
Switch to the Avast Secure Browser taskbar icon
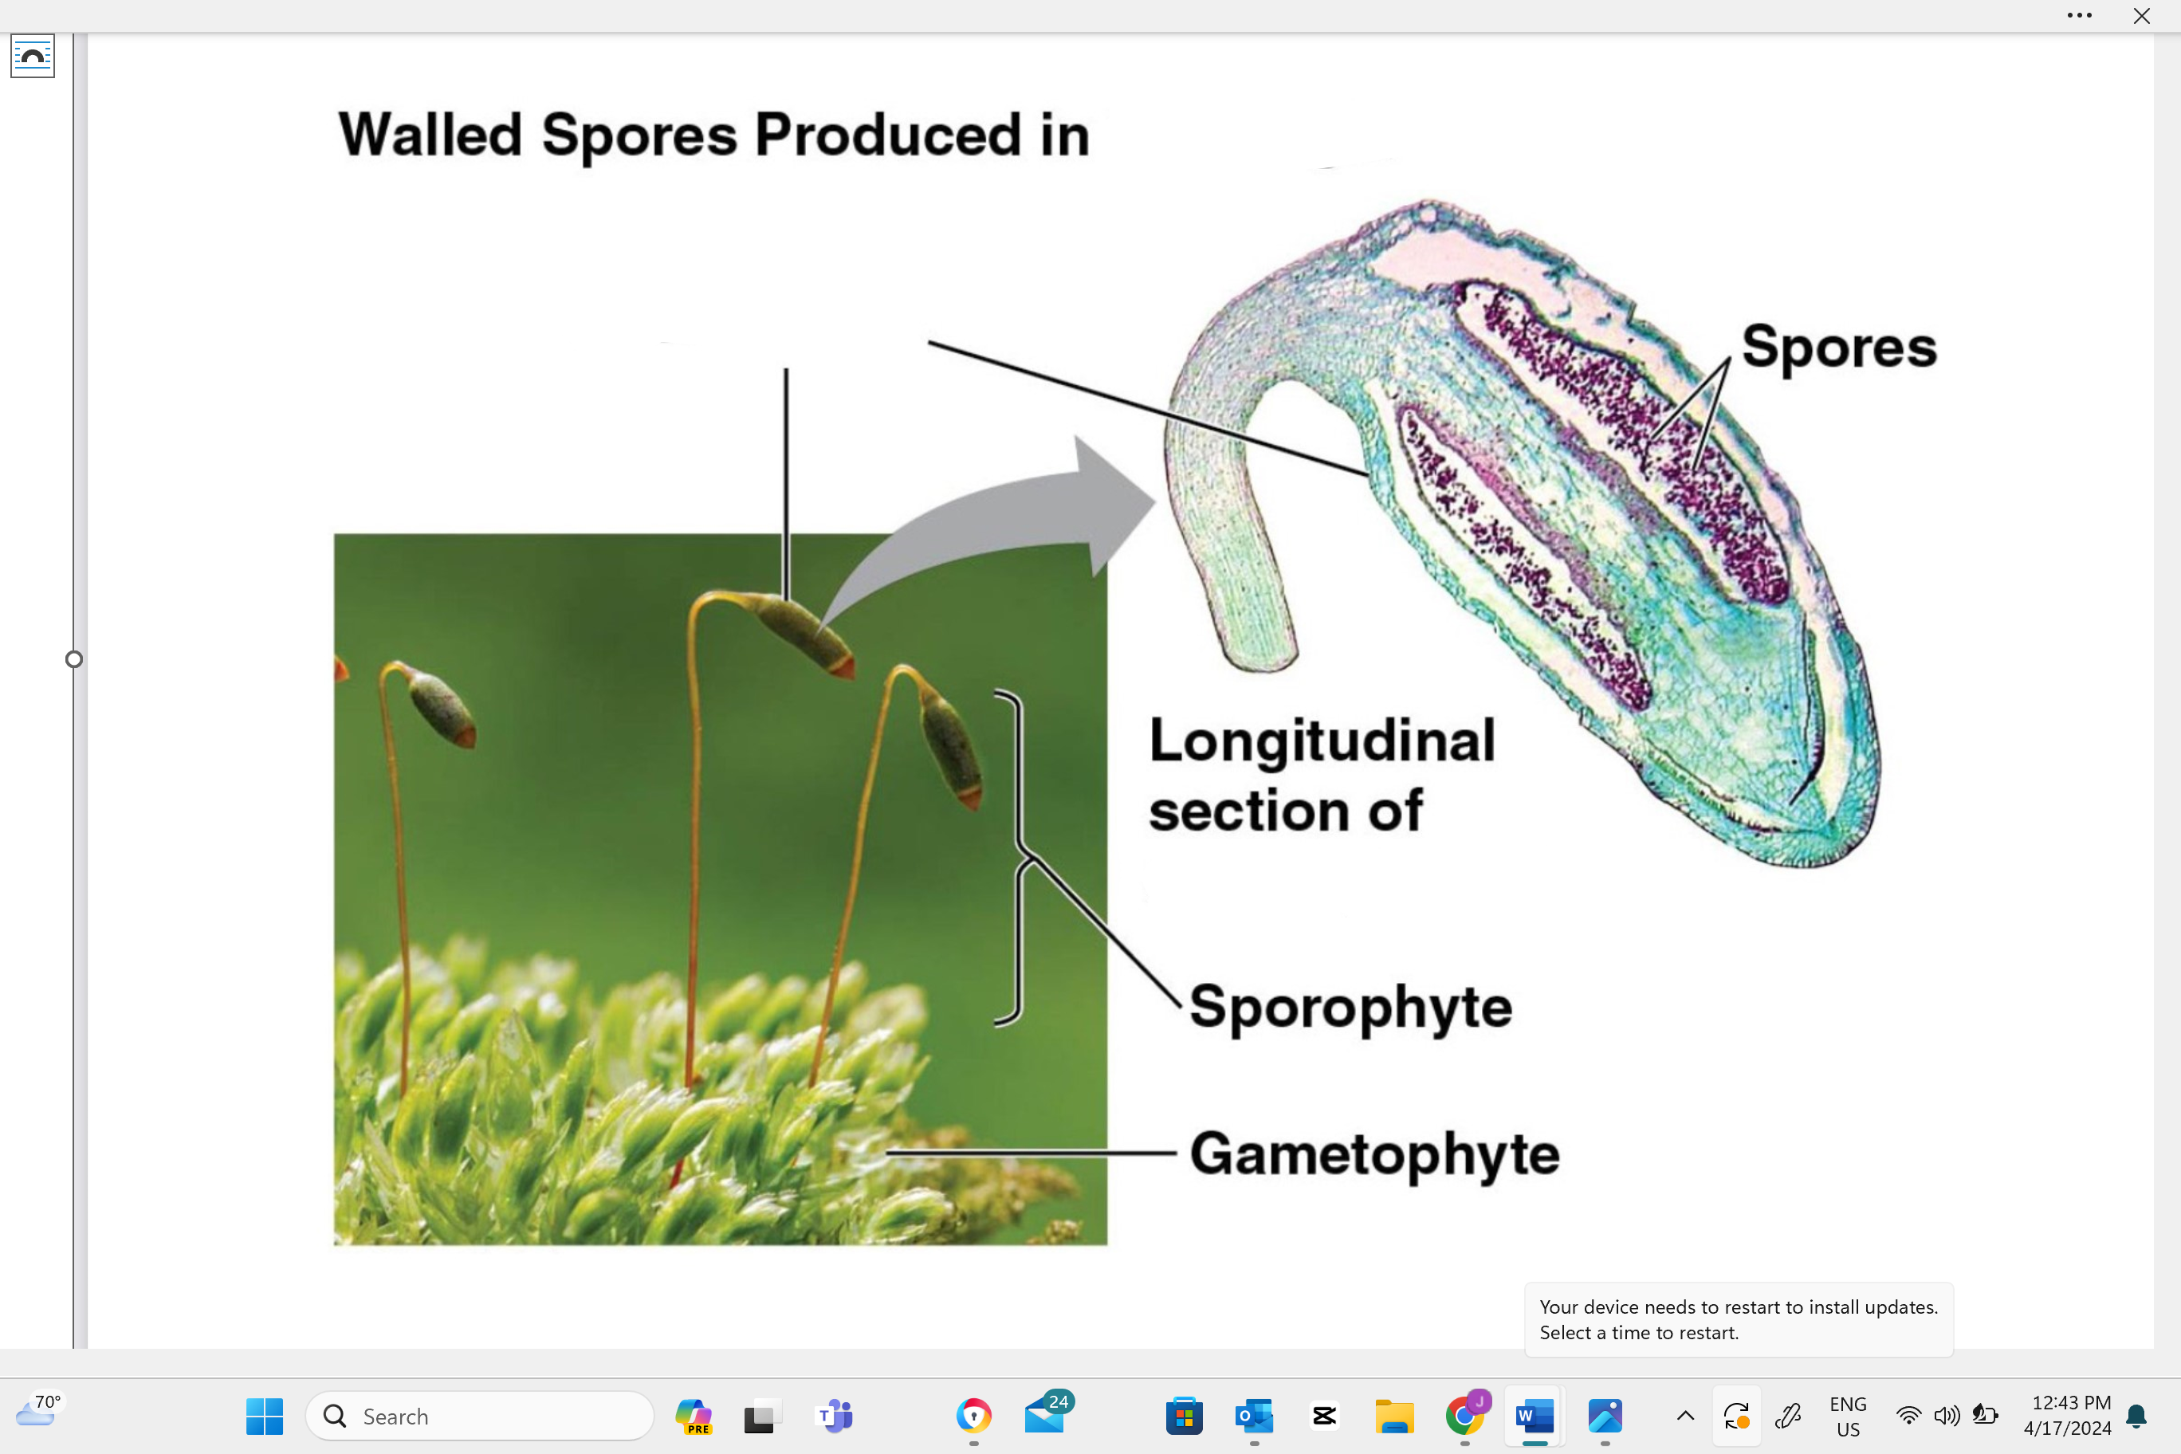[x=973, y=1416]
